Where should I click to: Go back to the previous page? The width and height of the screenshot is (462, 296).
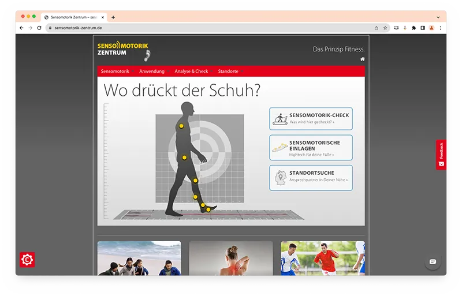21,28
